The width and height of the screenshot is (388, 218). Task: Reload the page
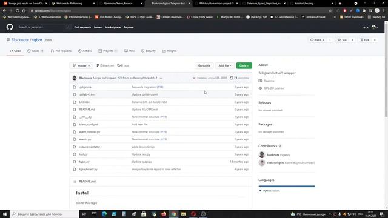tap(18, 11)
